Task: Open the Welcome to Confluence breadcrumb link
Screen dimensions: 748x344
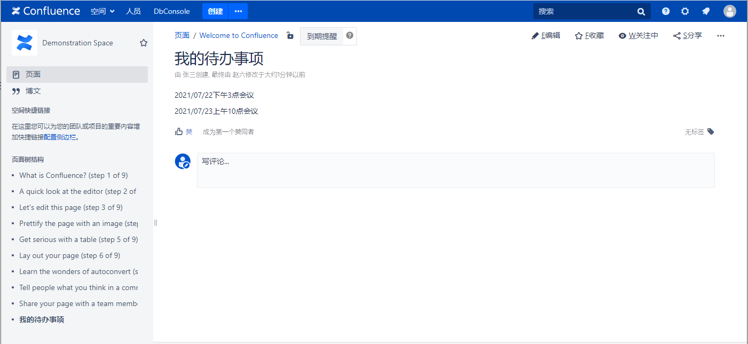Action: tap(239, 36)
